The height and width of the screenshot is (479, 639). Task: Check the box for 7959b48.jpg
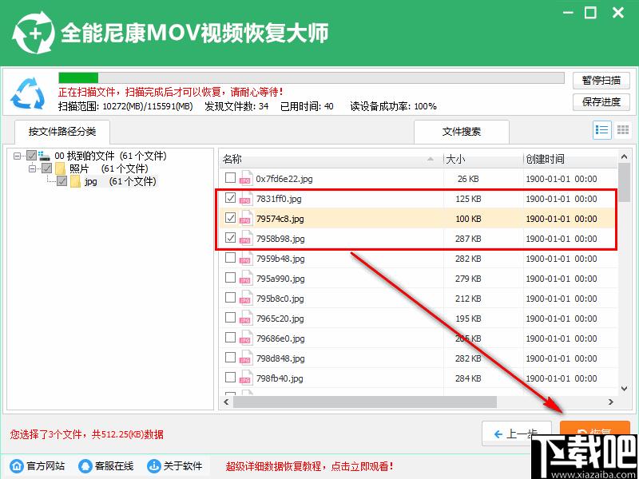230,258
